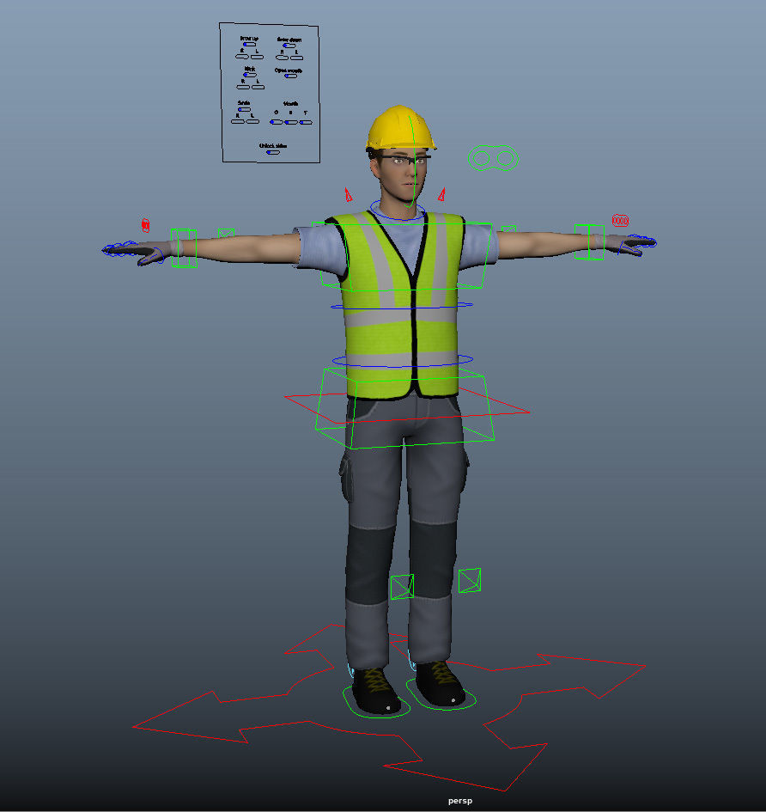Click the 'Unlock sides' label text
Image resolution: width=766 pixels, height=812 pixels.
click(273, 146)
